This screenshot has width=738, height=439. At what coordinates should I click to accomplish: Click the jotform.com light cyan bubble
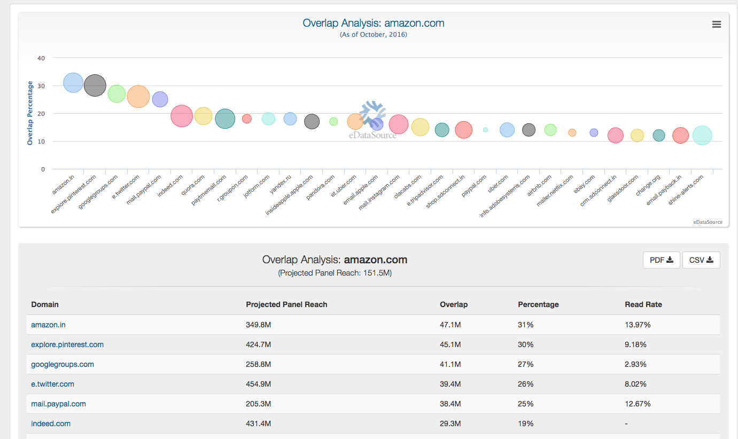[268, 119]
